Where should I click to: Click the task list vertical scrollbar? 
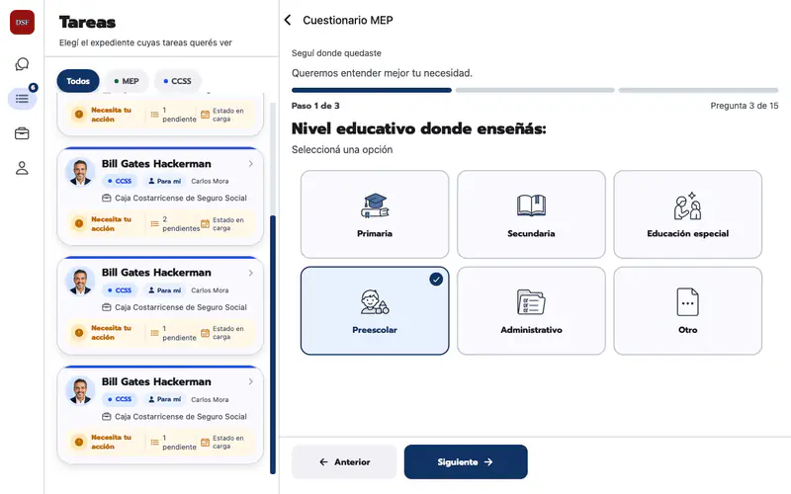273,344
